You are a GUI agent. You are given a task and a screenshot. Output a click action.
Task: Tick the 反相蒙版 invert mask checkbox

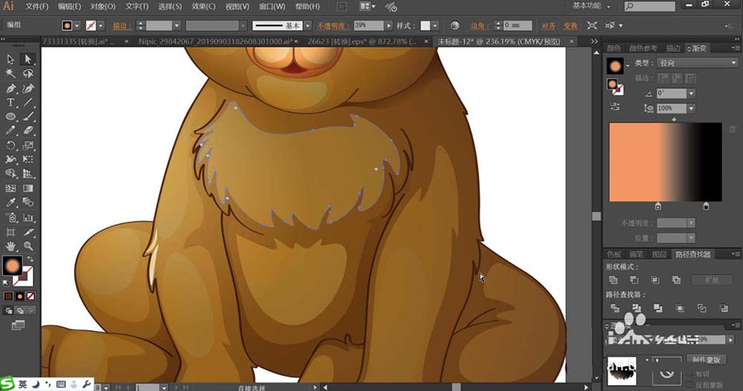690,385
